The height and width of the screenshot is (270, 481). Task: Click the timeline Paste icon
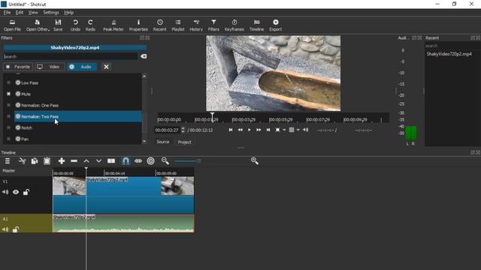[x=47, y=161]
